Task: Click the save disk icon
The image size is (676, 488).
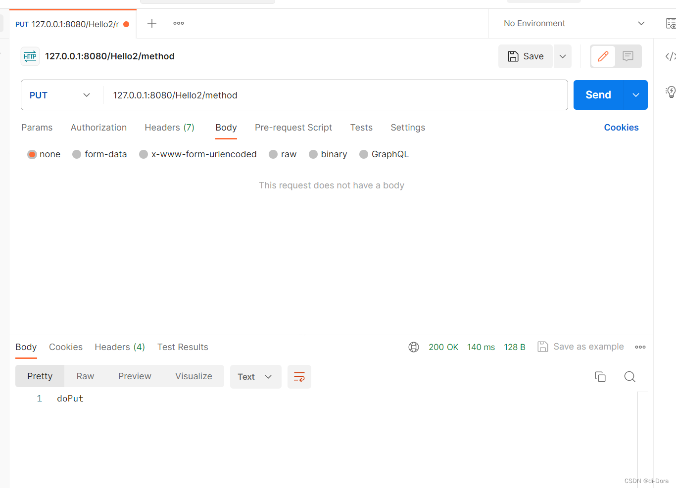Action: 513,56
